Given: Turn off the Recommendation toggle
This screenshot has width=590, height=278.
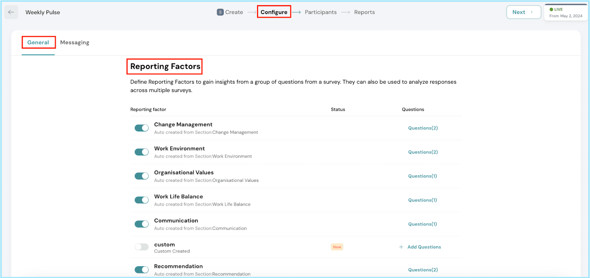Looking at the screenshot, I should point(142,270).
